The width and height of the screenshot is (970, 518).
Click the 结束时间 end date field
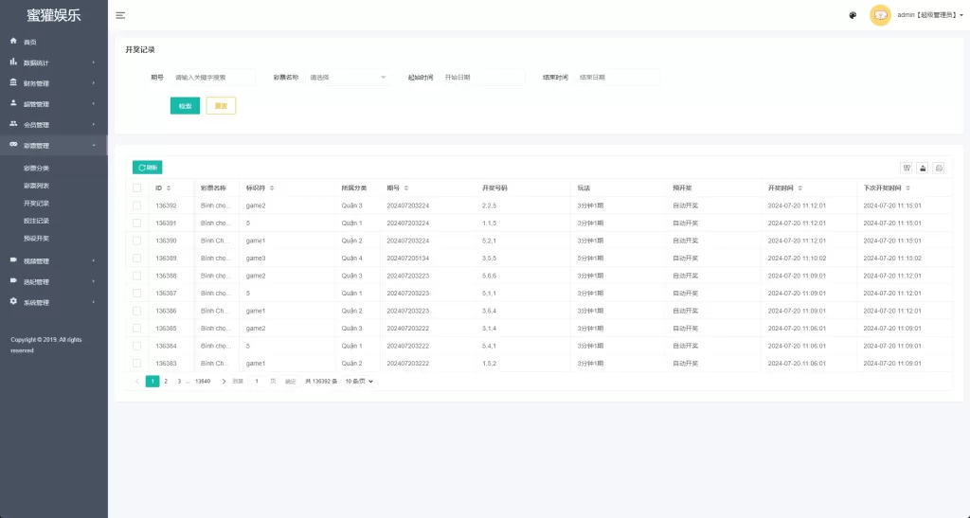pyautogui.click(x=617, y=78)
